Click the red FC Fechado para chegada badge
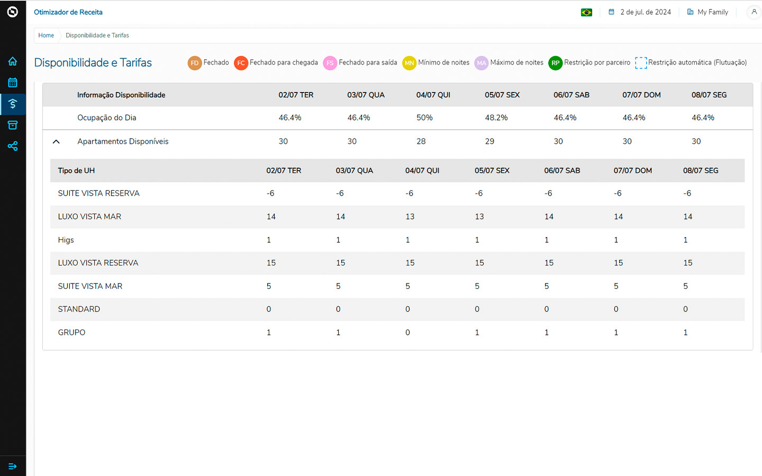762x476 pixels. (x=241, y=63)
